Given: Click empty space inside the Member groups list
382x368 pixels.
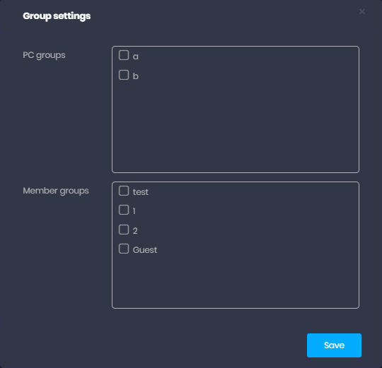Looking at the screenshot, I should pyautogui.click(x=236, y=282).
